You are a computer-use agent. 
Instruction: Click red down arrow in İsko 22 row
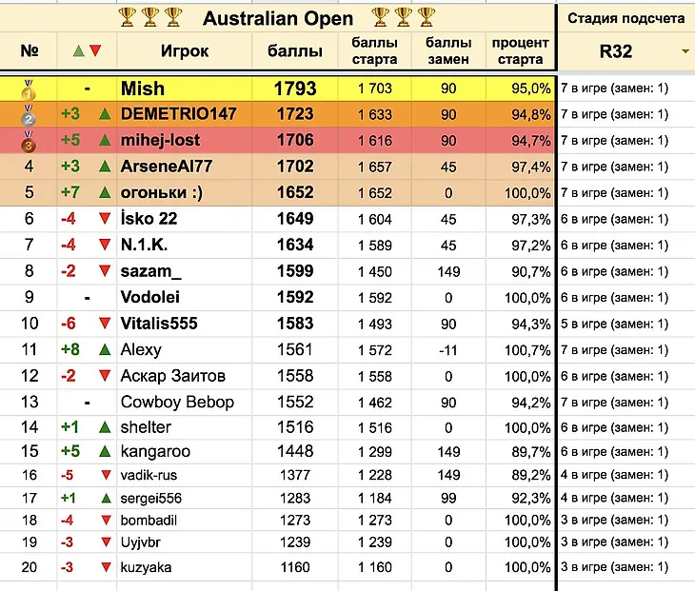pos(105,219)
